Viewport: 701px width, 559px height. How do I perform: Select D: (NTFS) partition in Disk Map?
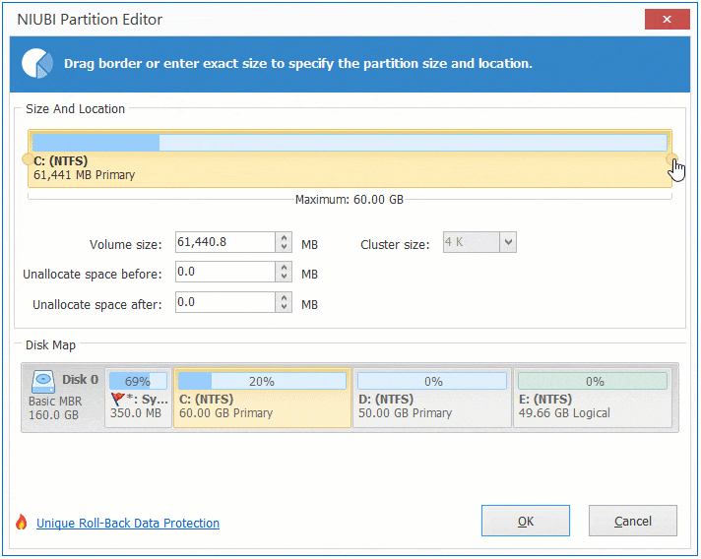point(431,398)
